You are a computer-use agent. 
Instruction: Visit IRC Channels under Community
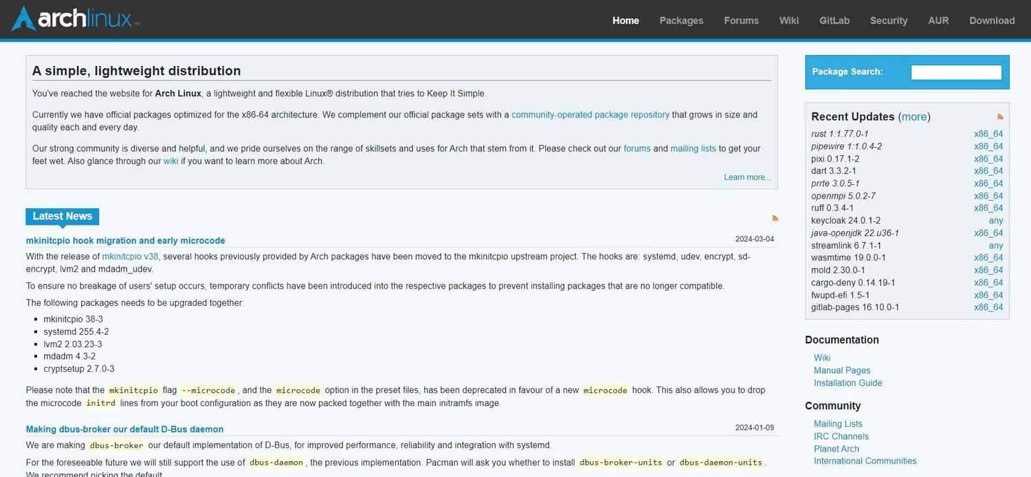coord(841,436)
